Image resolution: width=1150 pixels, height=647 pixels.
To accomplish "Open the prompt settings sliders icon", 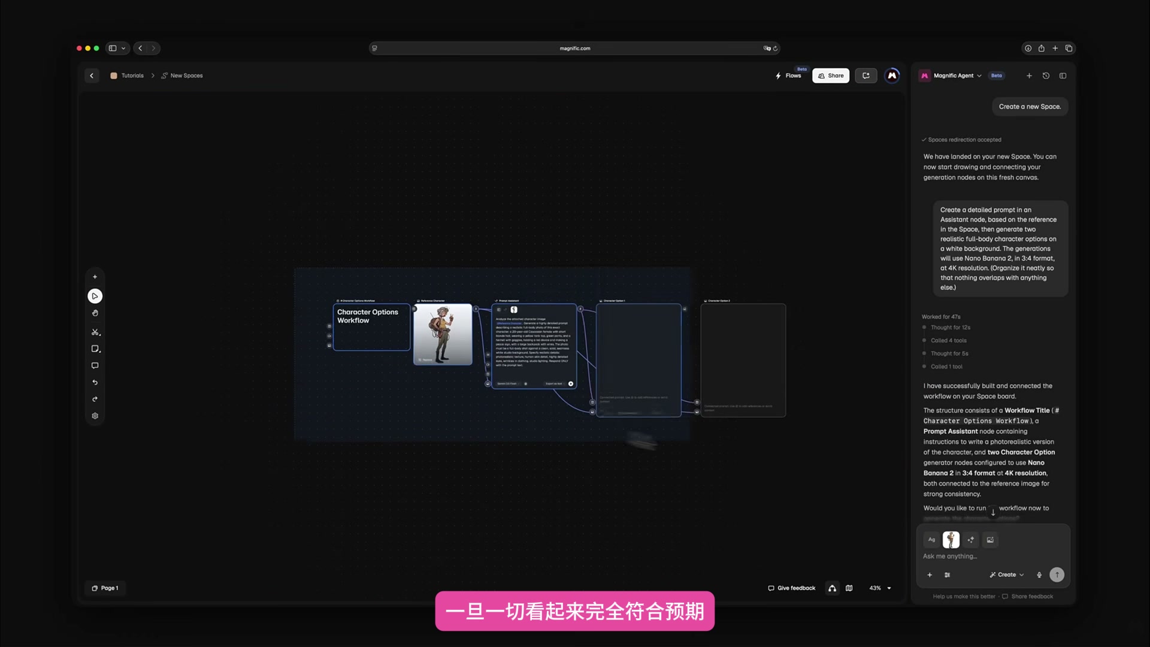I will [x=947, y=575].
